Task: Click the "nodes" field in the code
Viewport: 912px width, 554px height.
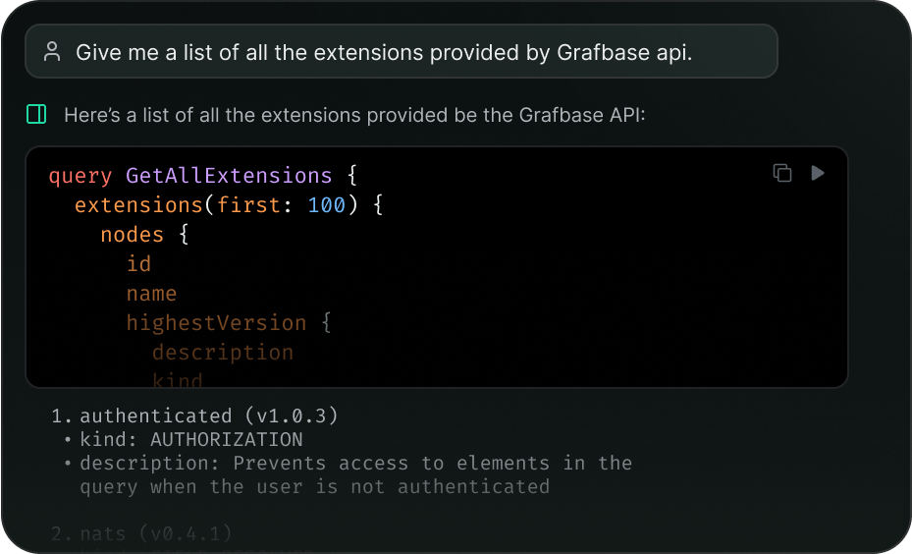Action: click(132, 235)
